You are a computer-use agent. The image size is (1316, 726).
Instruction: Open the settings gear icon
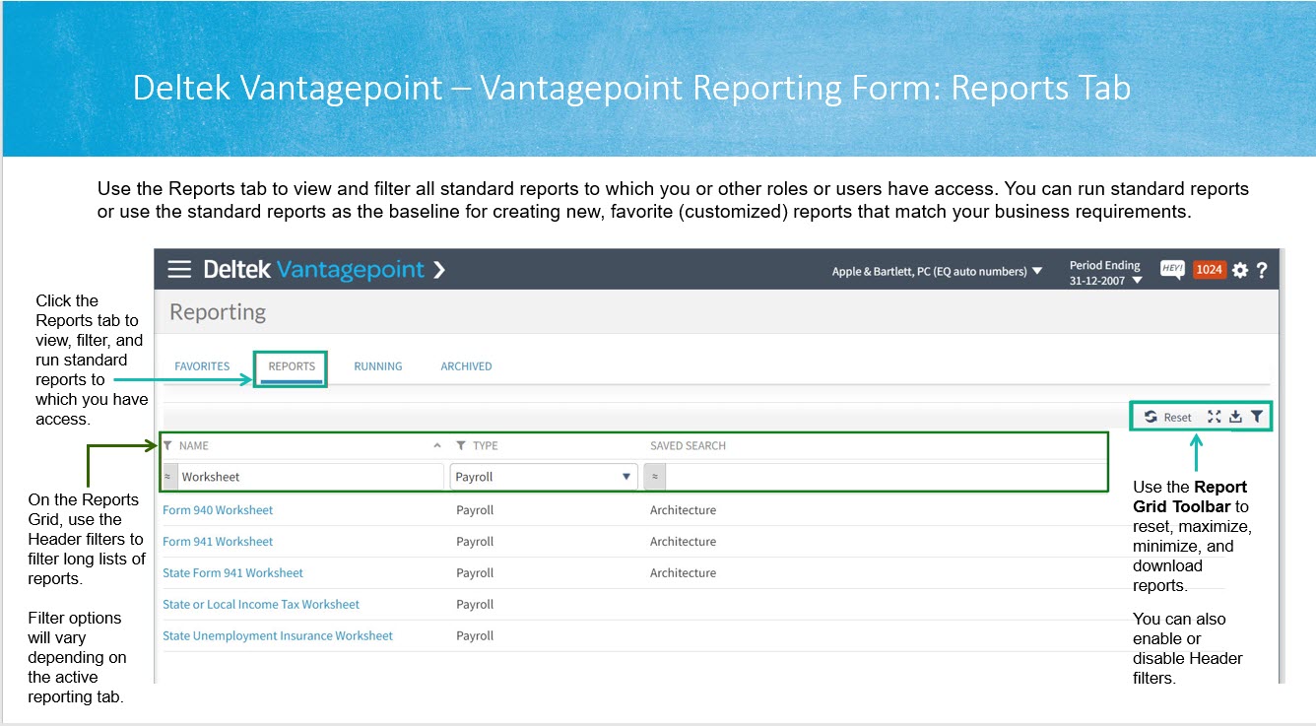coord(1239,270)
